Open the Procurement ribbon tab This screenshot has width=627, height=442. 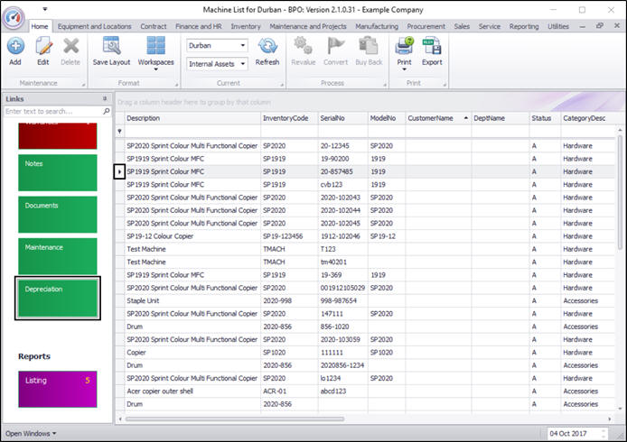click(x=426, y=27)
